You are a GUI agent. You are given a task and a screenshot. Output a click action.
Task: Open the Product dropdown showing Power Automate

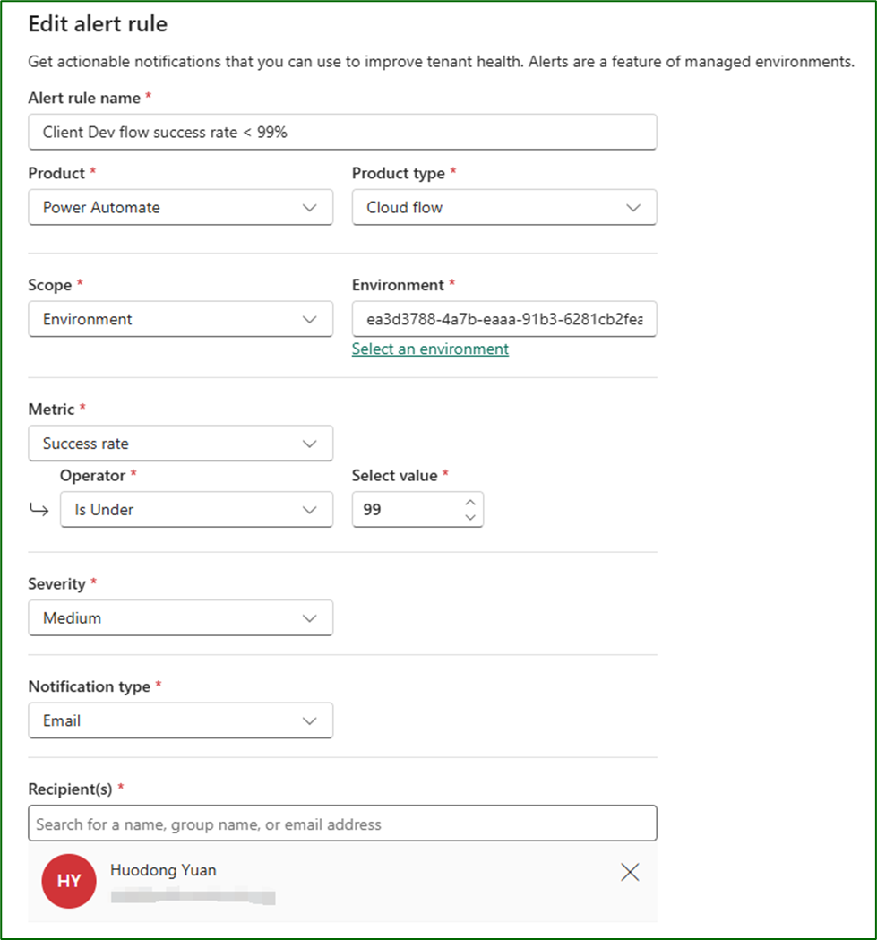tap(180, 207)
